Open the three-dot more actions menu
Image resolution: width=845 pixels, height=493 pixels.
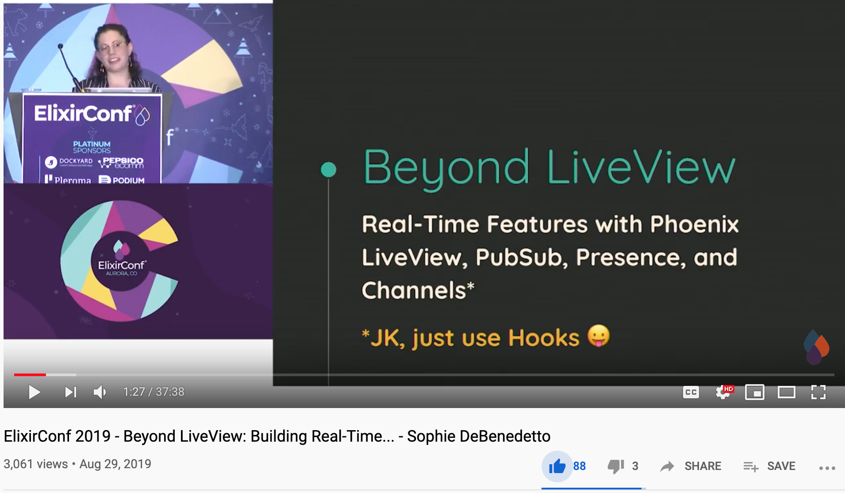[827, 468]
